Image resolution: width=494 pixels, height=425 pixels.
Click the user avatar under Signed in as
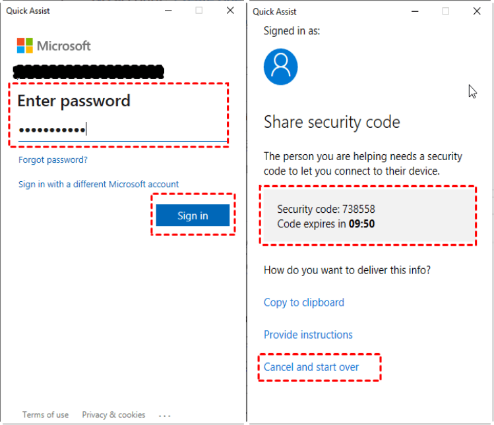click(280, 67)
